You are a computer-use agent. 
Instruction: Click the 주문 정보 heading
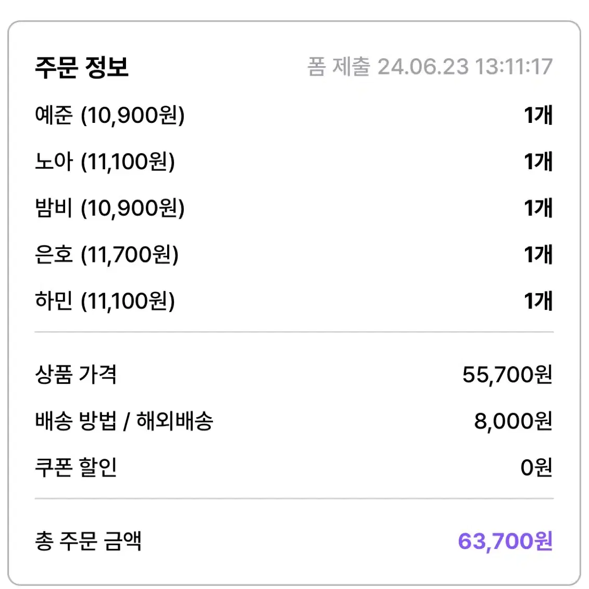coord(82,67)
